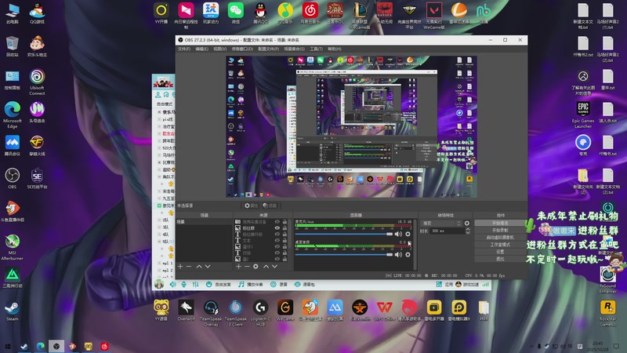This screenshot has width=627, height=353.
Task: Click the OBS 退出 exit button
Action: [x=500, y=259]
